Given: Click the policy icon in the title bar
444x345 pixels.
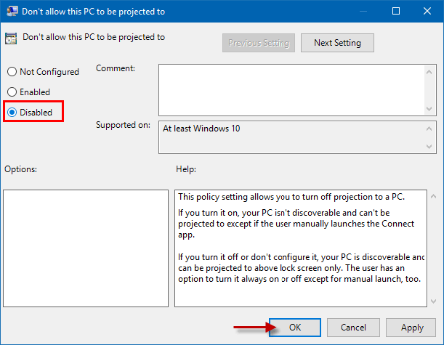Looking at the screenshot, I should [x=11, y=11].
